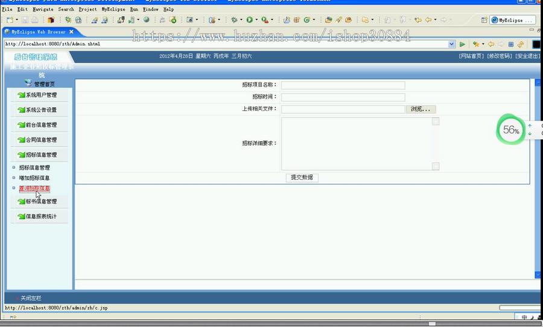Click the browser refresh icon in browser toolbar
This screenshot has width=543, height=327.
point(520,44)
